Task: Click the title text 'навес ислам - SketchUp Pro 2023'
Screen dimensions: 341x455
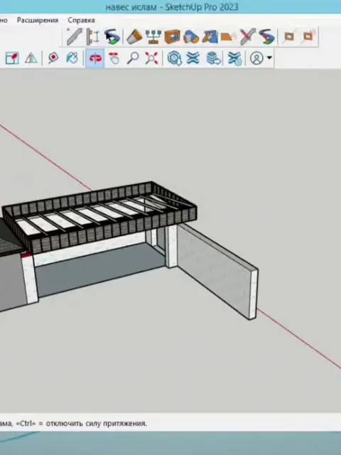Action: point(172,6)
